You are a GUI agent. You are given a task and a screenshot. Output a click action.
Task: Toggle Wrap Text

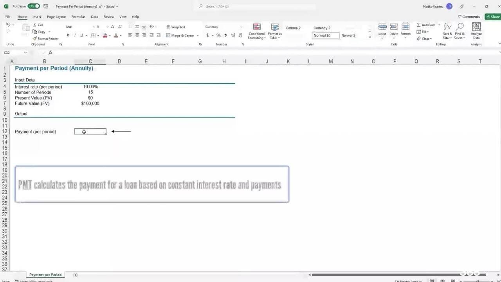click(176, 27)
